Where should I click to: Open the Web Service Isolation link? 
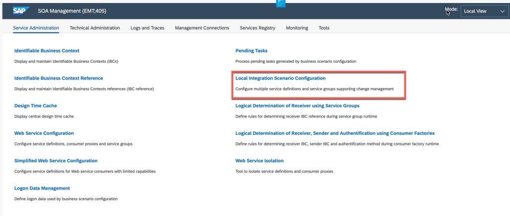pyautogui.click(x=259, y=161)
